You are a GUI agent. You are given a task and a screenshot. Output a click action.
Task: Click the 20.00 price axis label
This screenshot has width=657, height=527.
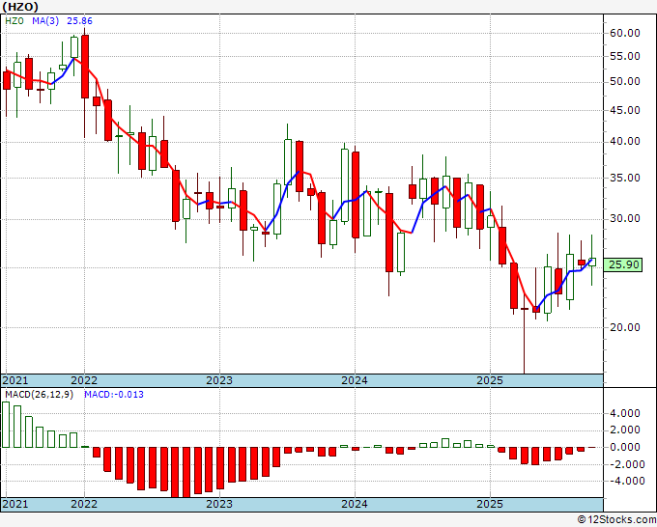coord(625,327)
